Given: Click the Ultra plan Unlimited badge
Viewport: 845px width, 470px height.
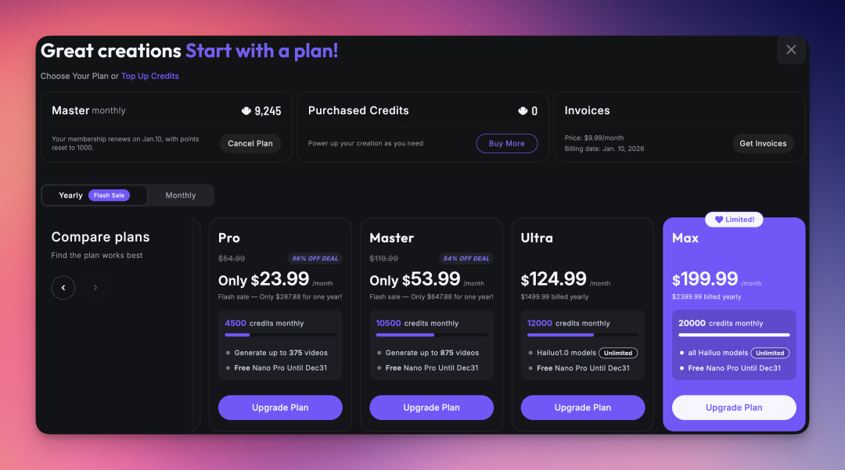Looking at the screenshot, I should pos(617,353).
